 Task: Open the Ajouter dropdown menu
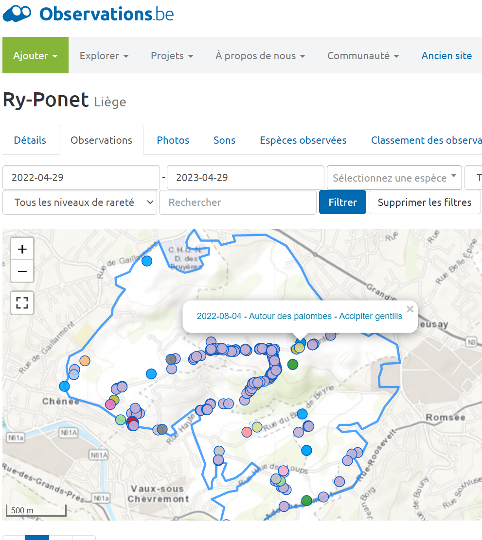(x=36, y=56)
